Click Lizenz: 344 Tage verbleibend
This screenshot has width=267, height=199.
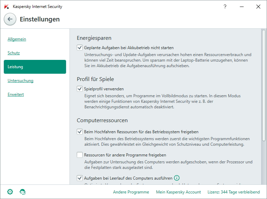234,192
